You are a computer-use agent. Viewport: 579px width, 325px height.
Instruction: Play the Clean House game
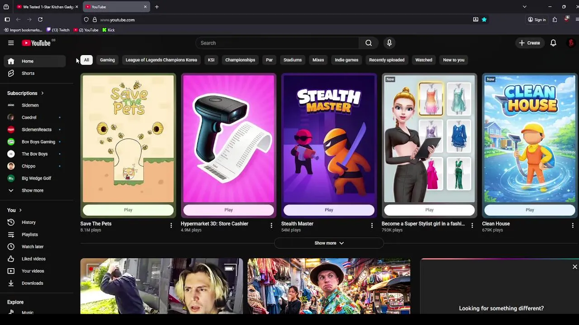pyautogui.click(x=530, y=210)
